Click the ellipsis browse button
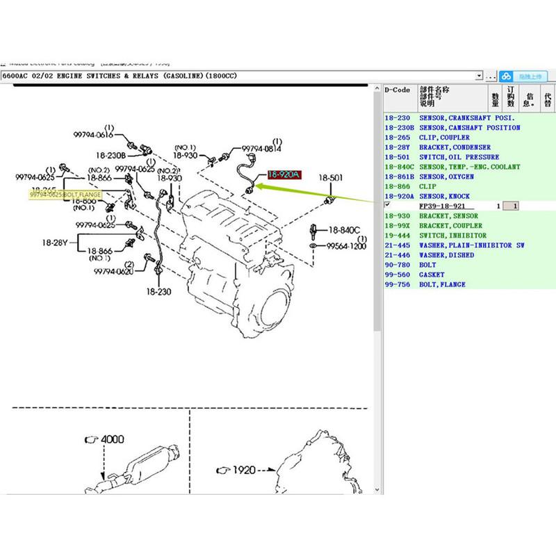Viewport: 556px width, 556px height. [x=491, y=76]
